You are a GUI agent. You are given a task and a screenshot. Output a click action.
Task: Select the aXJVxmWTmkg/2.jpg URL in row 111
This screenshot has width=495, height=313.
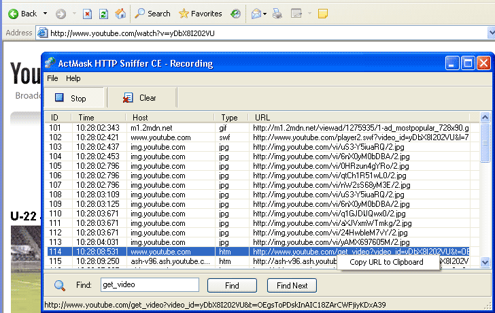click(x=332, y=223)
